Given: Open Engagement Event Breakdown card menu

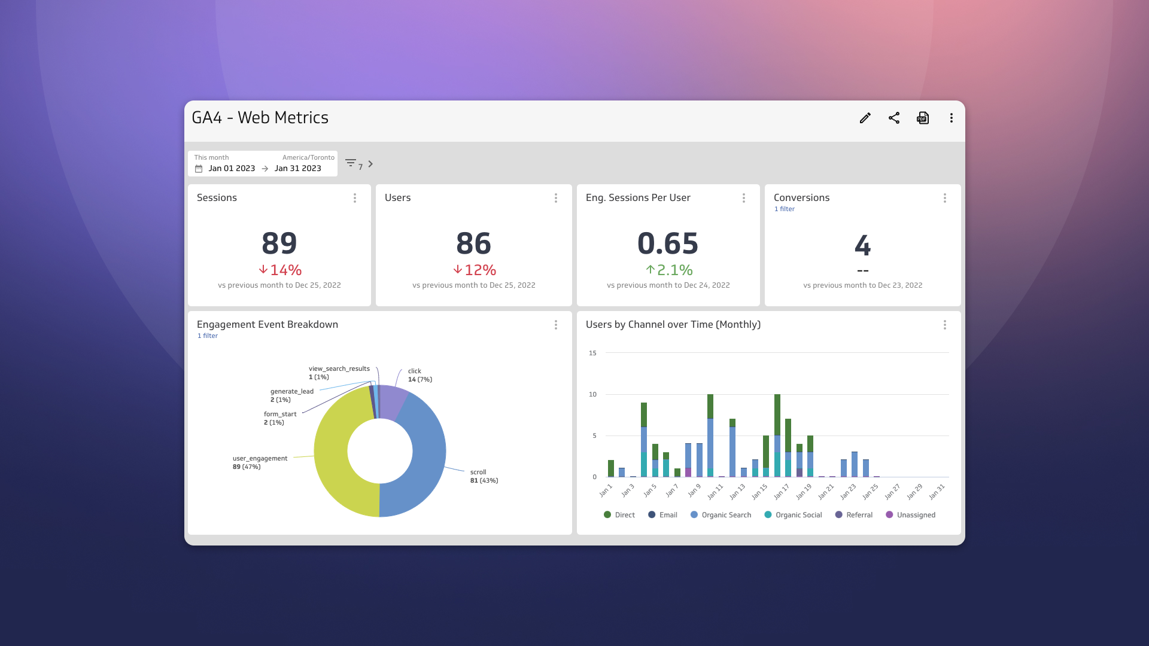Looking at the screenshot, I should (556, 325).
